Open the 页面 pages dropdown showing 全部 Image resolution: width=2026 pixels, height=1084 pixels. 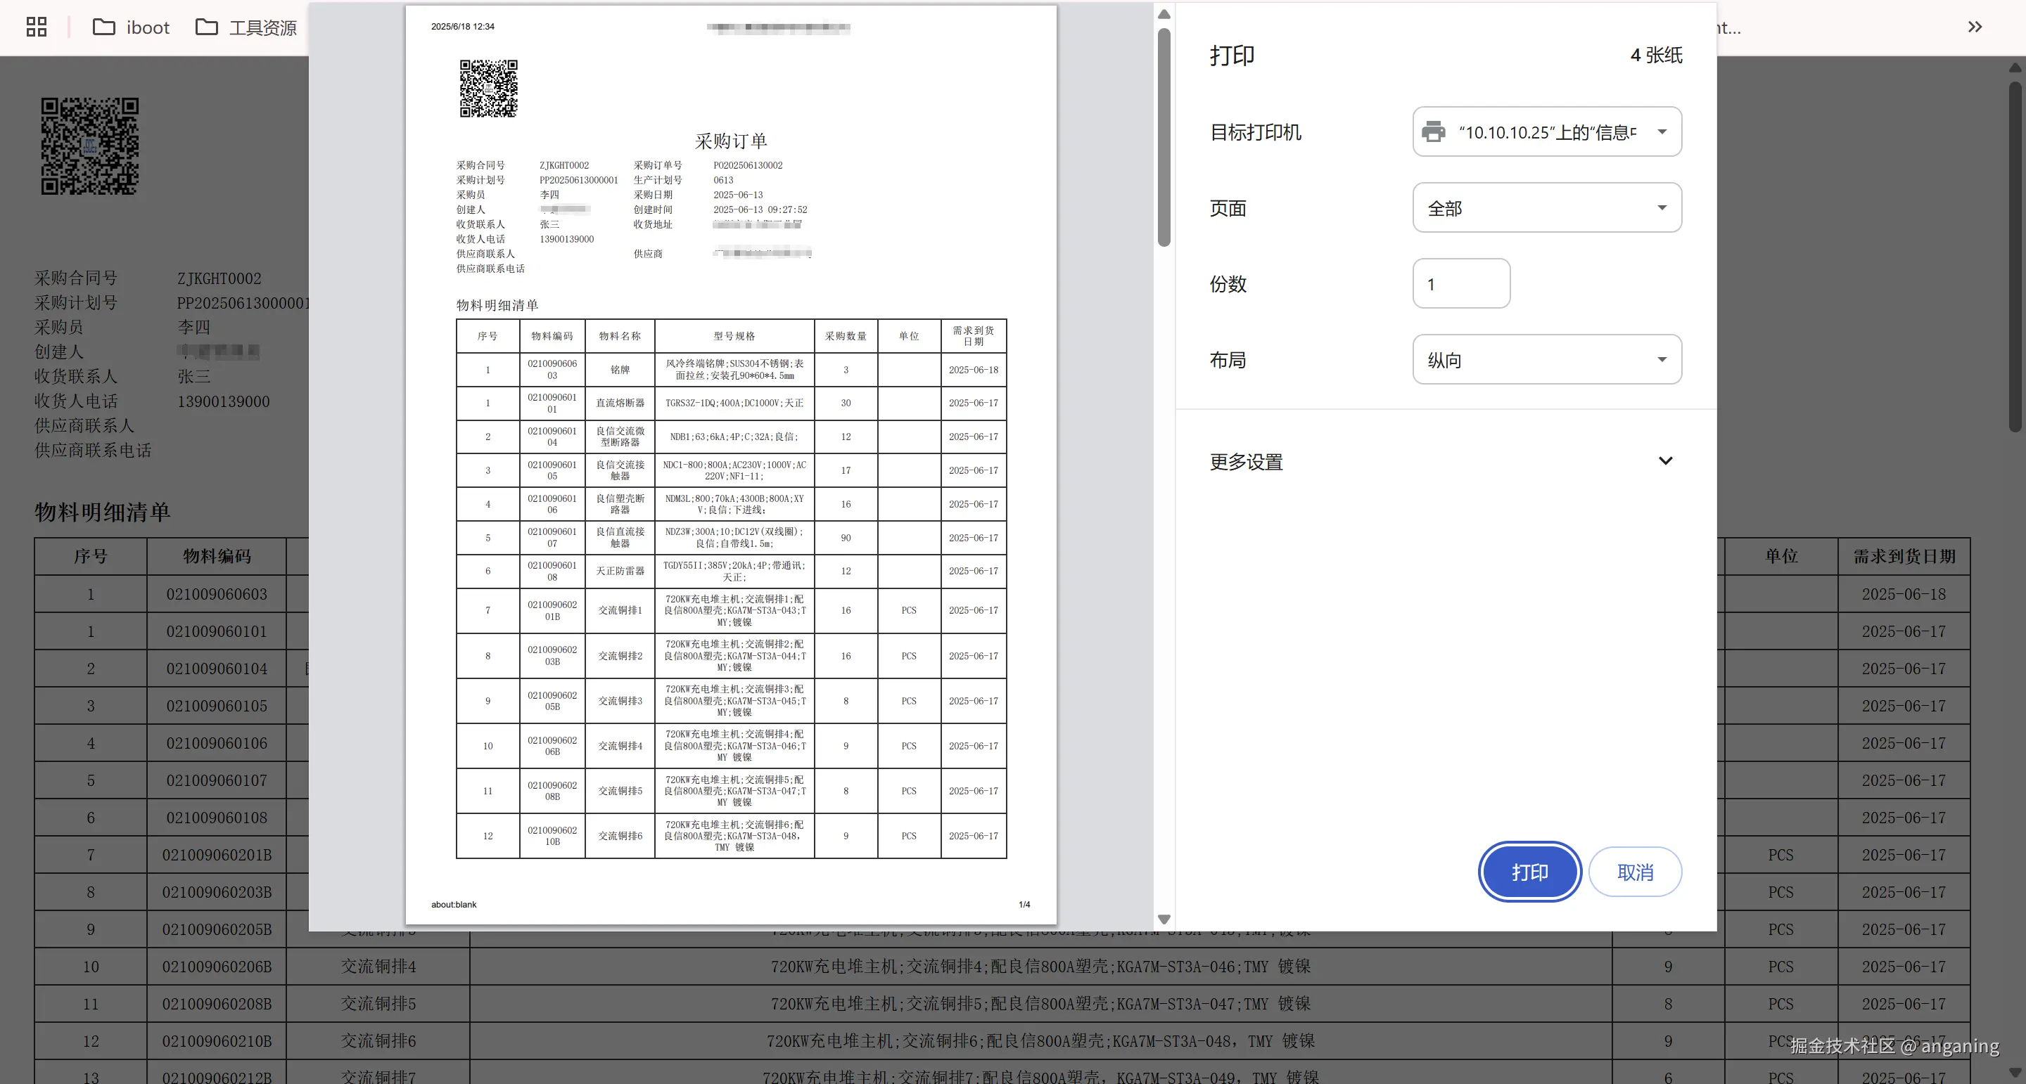pyautogui.click(x=1546, y=207)
